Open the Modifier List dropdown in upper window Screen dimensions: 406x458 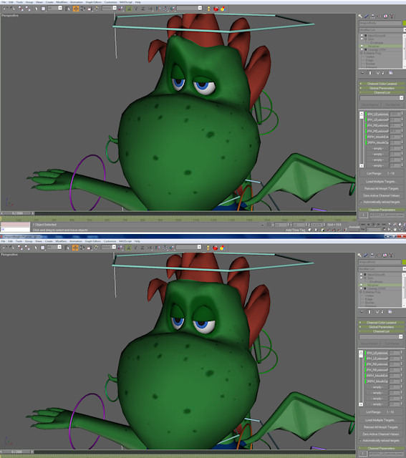click(x=382, y=30)
